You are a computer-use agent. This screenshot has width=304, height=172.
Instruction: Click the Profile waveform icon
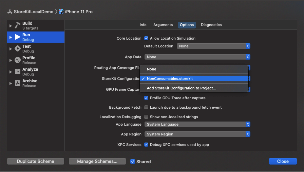(x=18, y=60)
